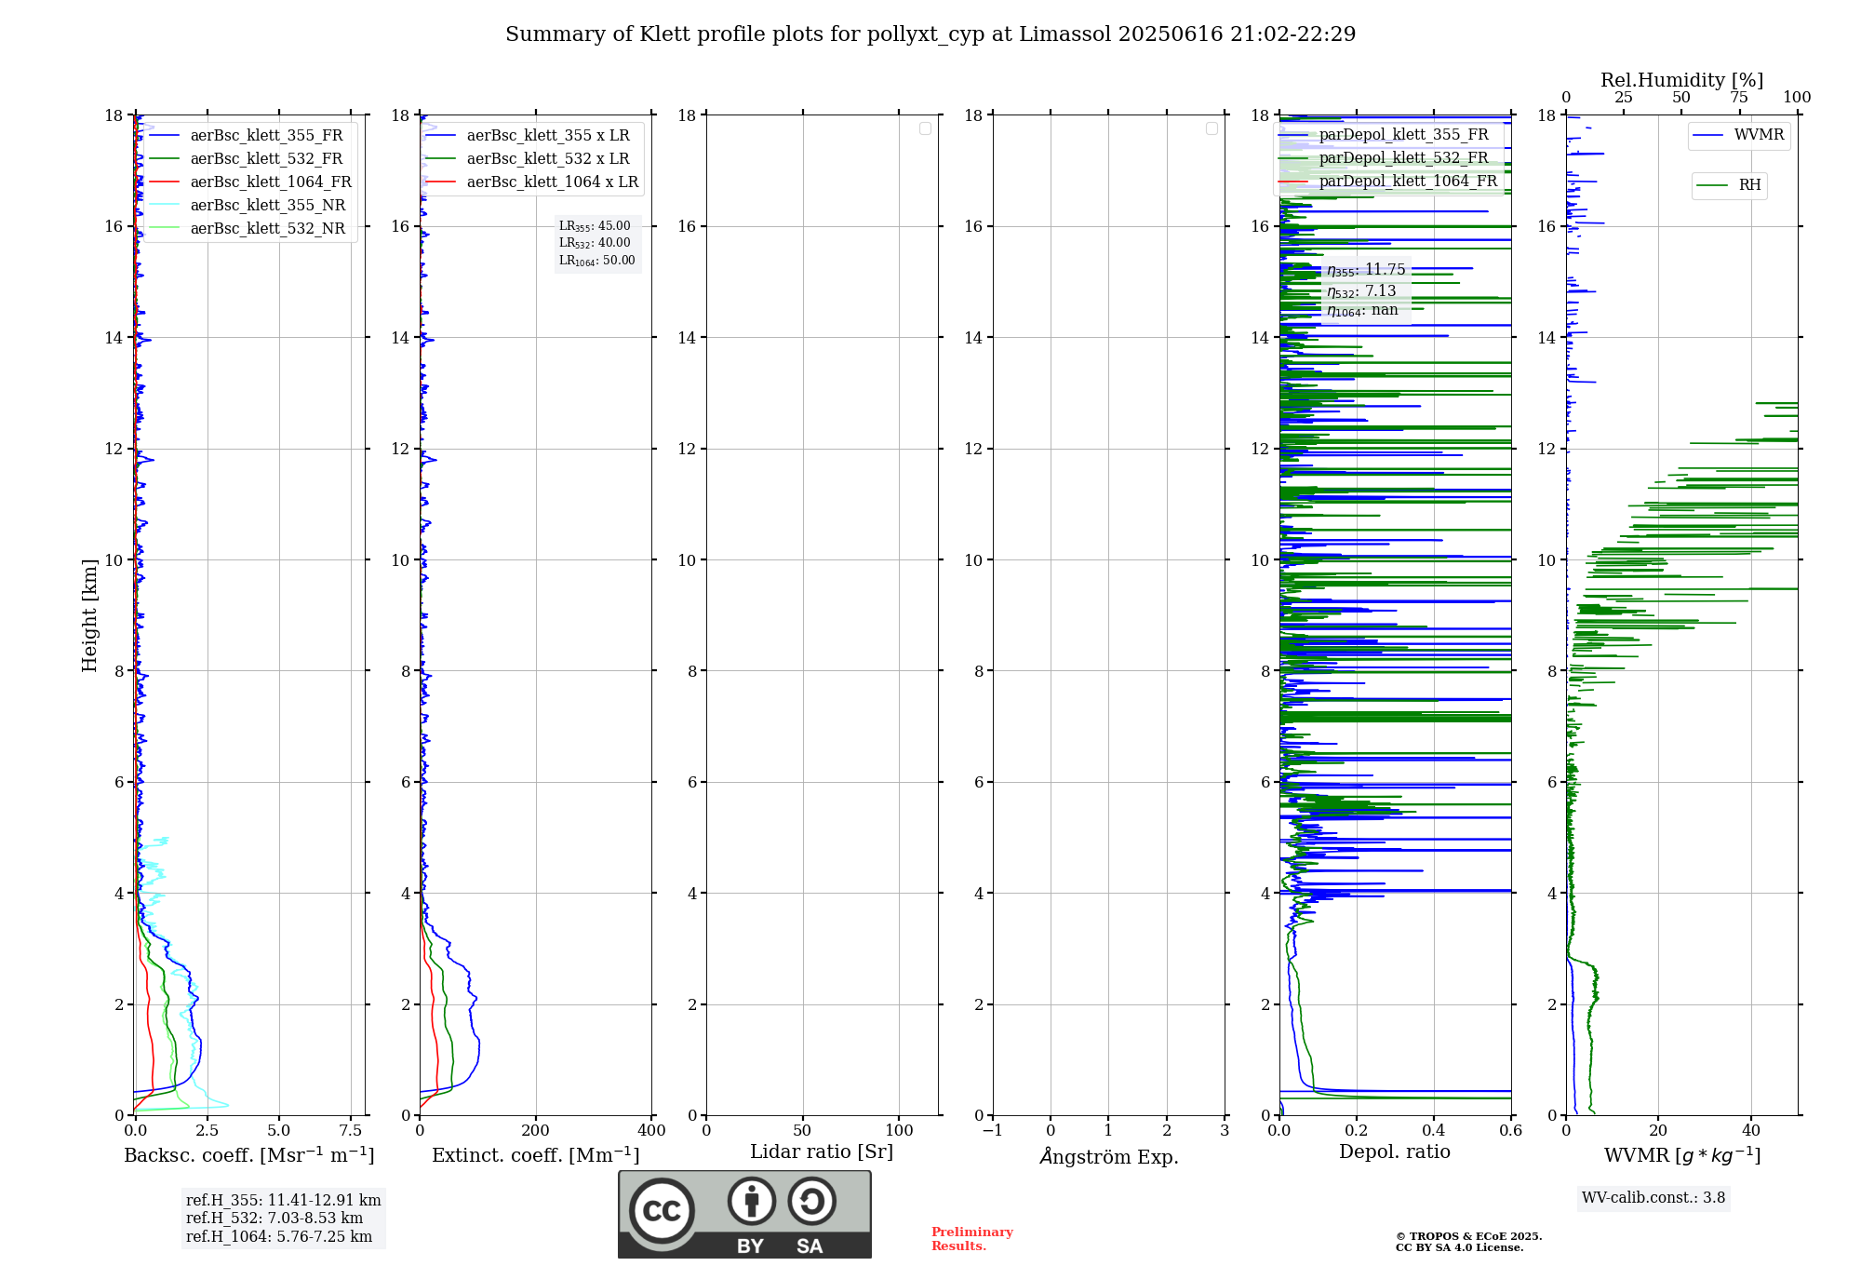Click the RH legend entry
The width and height of the screenshot is (1861, 1266).
(1730, 186)
